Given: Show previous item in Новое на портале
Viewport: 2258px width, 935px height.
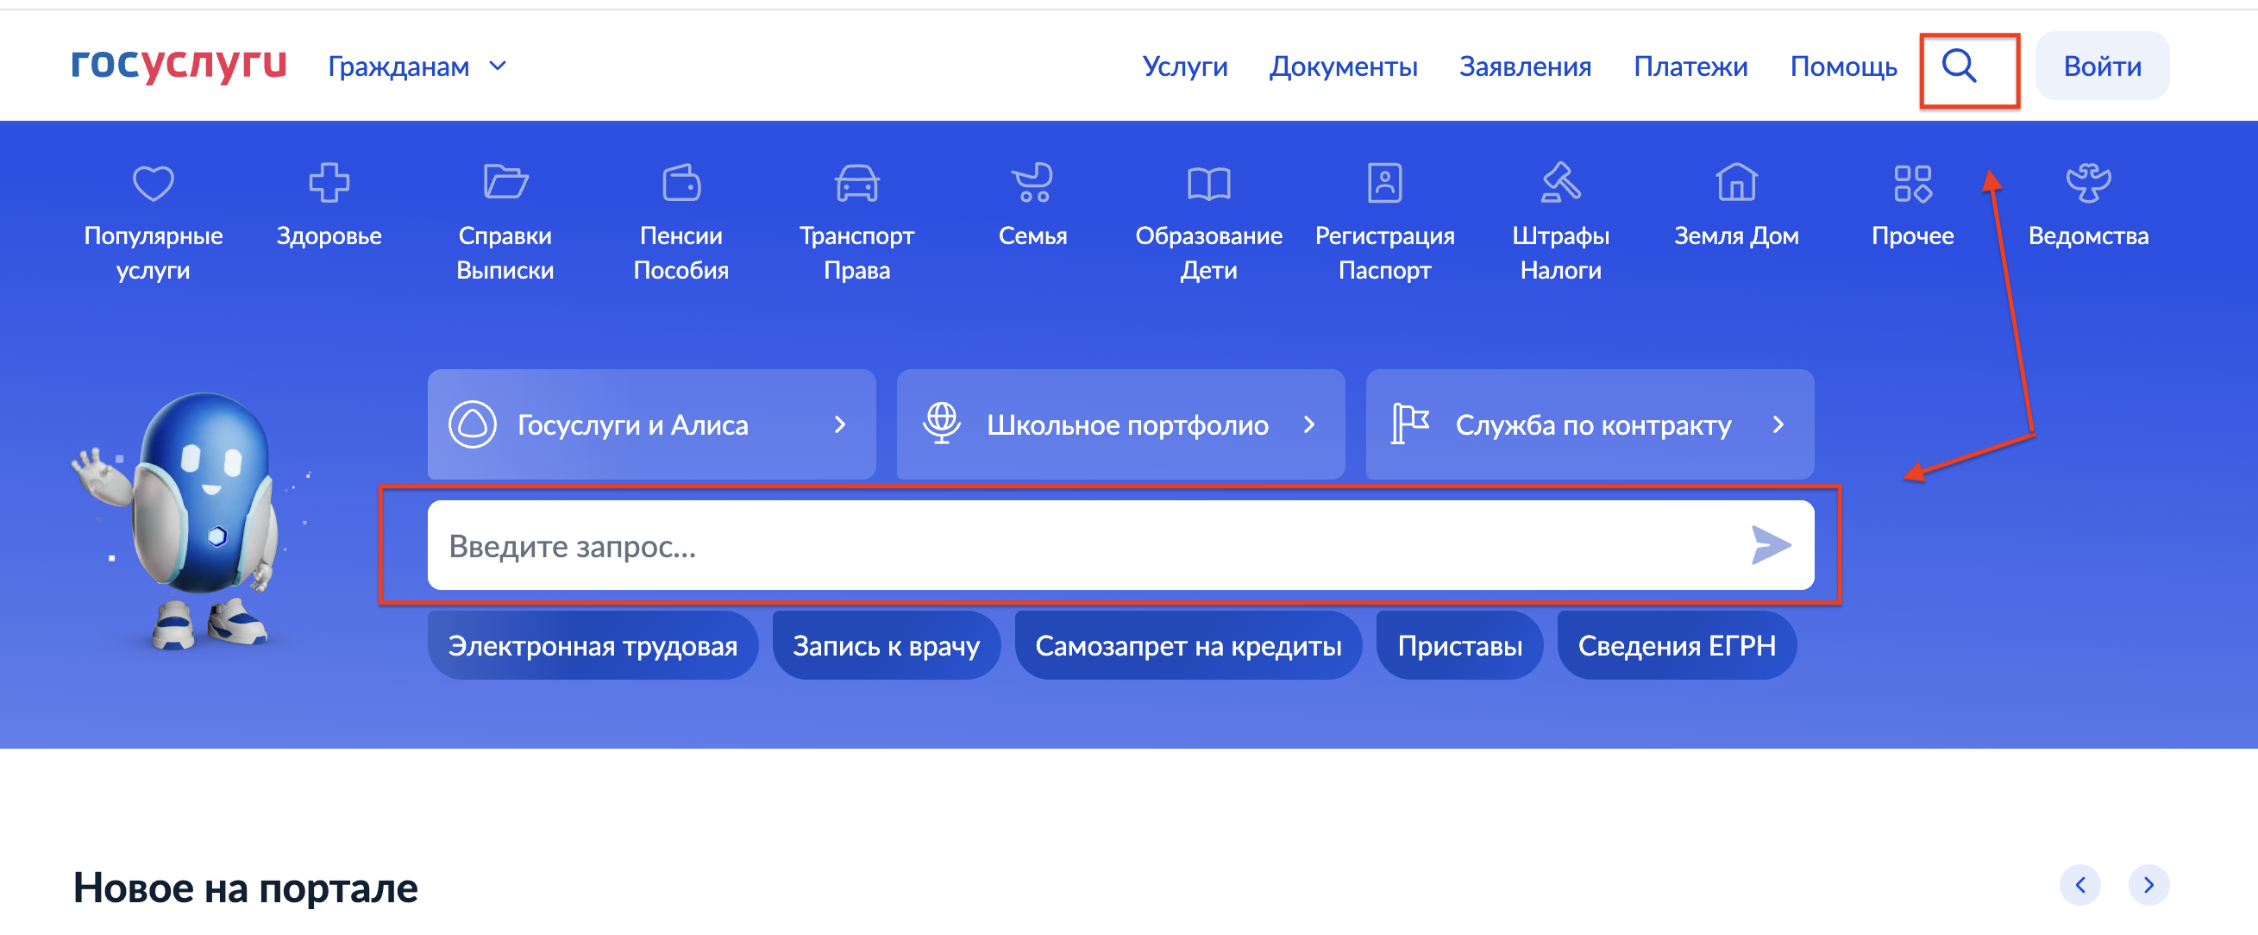Looking at the screenshot, I should (2080, 885).
